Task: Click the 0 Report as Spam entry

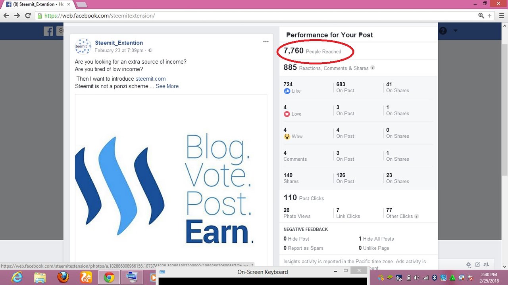Action: [303, 248]
